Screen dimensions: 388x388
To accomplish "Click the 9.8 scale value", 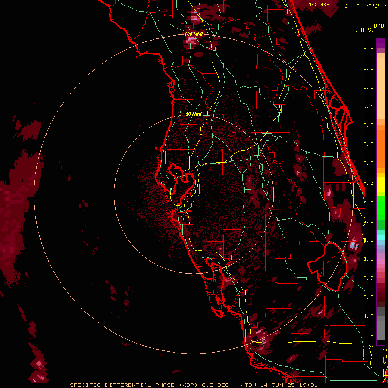I will (x=369, y=48).
